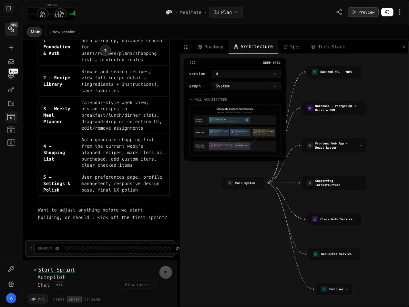The height and width of the screenshot is (307, 409).
Task: Collapse the Full Architecture section
Action: point(208,100)
